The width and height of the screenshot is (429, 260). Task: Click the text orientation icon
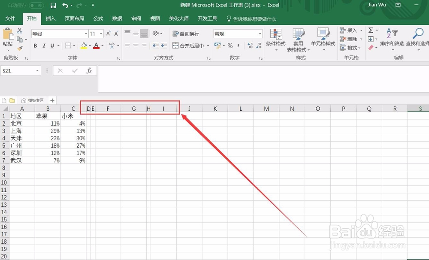(x=156, y=33)
